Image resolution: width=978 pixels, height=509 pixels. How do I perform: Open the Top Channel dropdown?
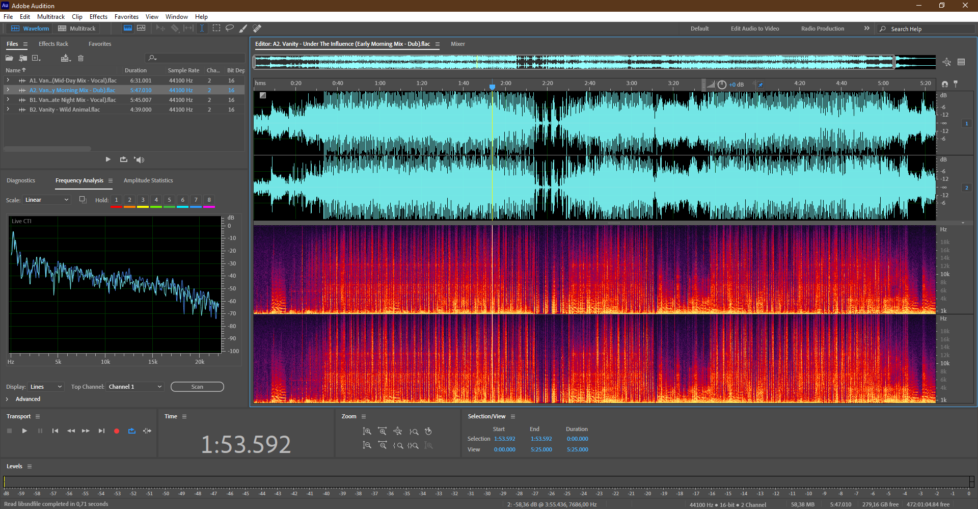coord(135,387)
